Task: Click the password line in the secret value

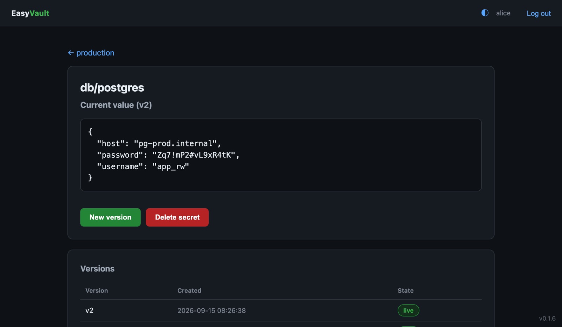Action: pyautogui.click(x=168, y=155)
